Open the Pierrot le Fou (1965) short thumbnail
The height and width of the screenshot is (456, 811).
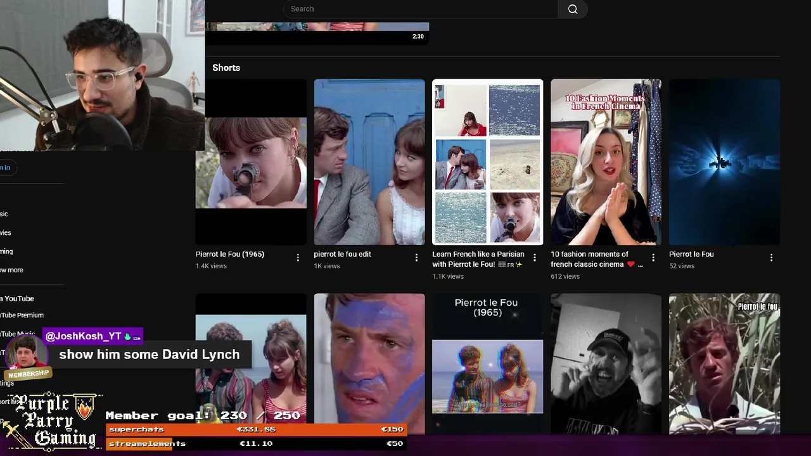coord(251,162)
